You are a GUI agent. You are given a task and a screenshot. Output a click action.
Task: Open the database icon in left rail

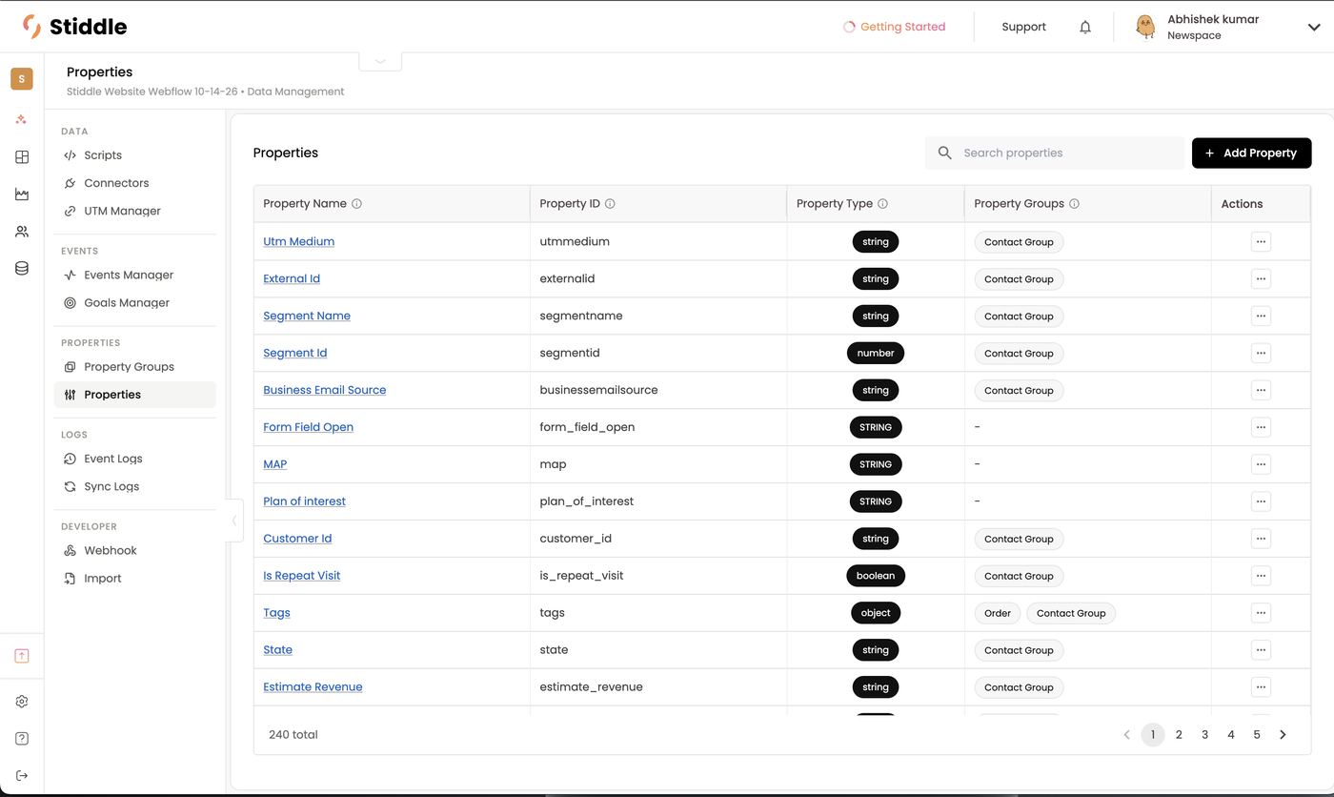coord(22,269)
